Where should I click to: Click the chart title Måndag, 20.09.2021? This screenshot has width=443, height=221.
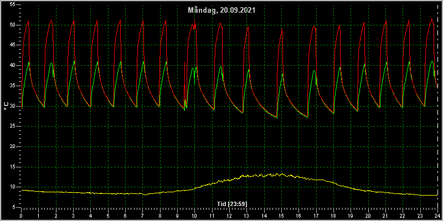click(x=221, y=10)
